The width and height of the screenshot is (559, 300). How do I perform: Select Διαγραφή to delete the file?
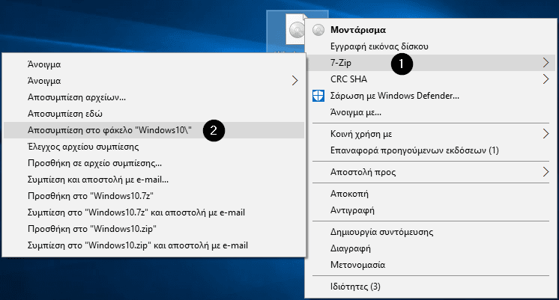click(x=429, y=248)
